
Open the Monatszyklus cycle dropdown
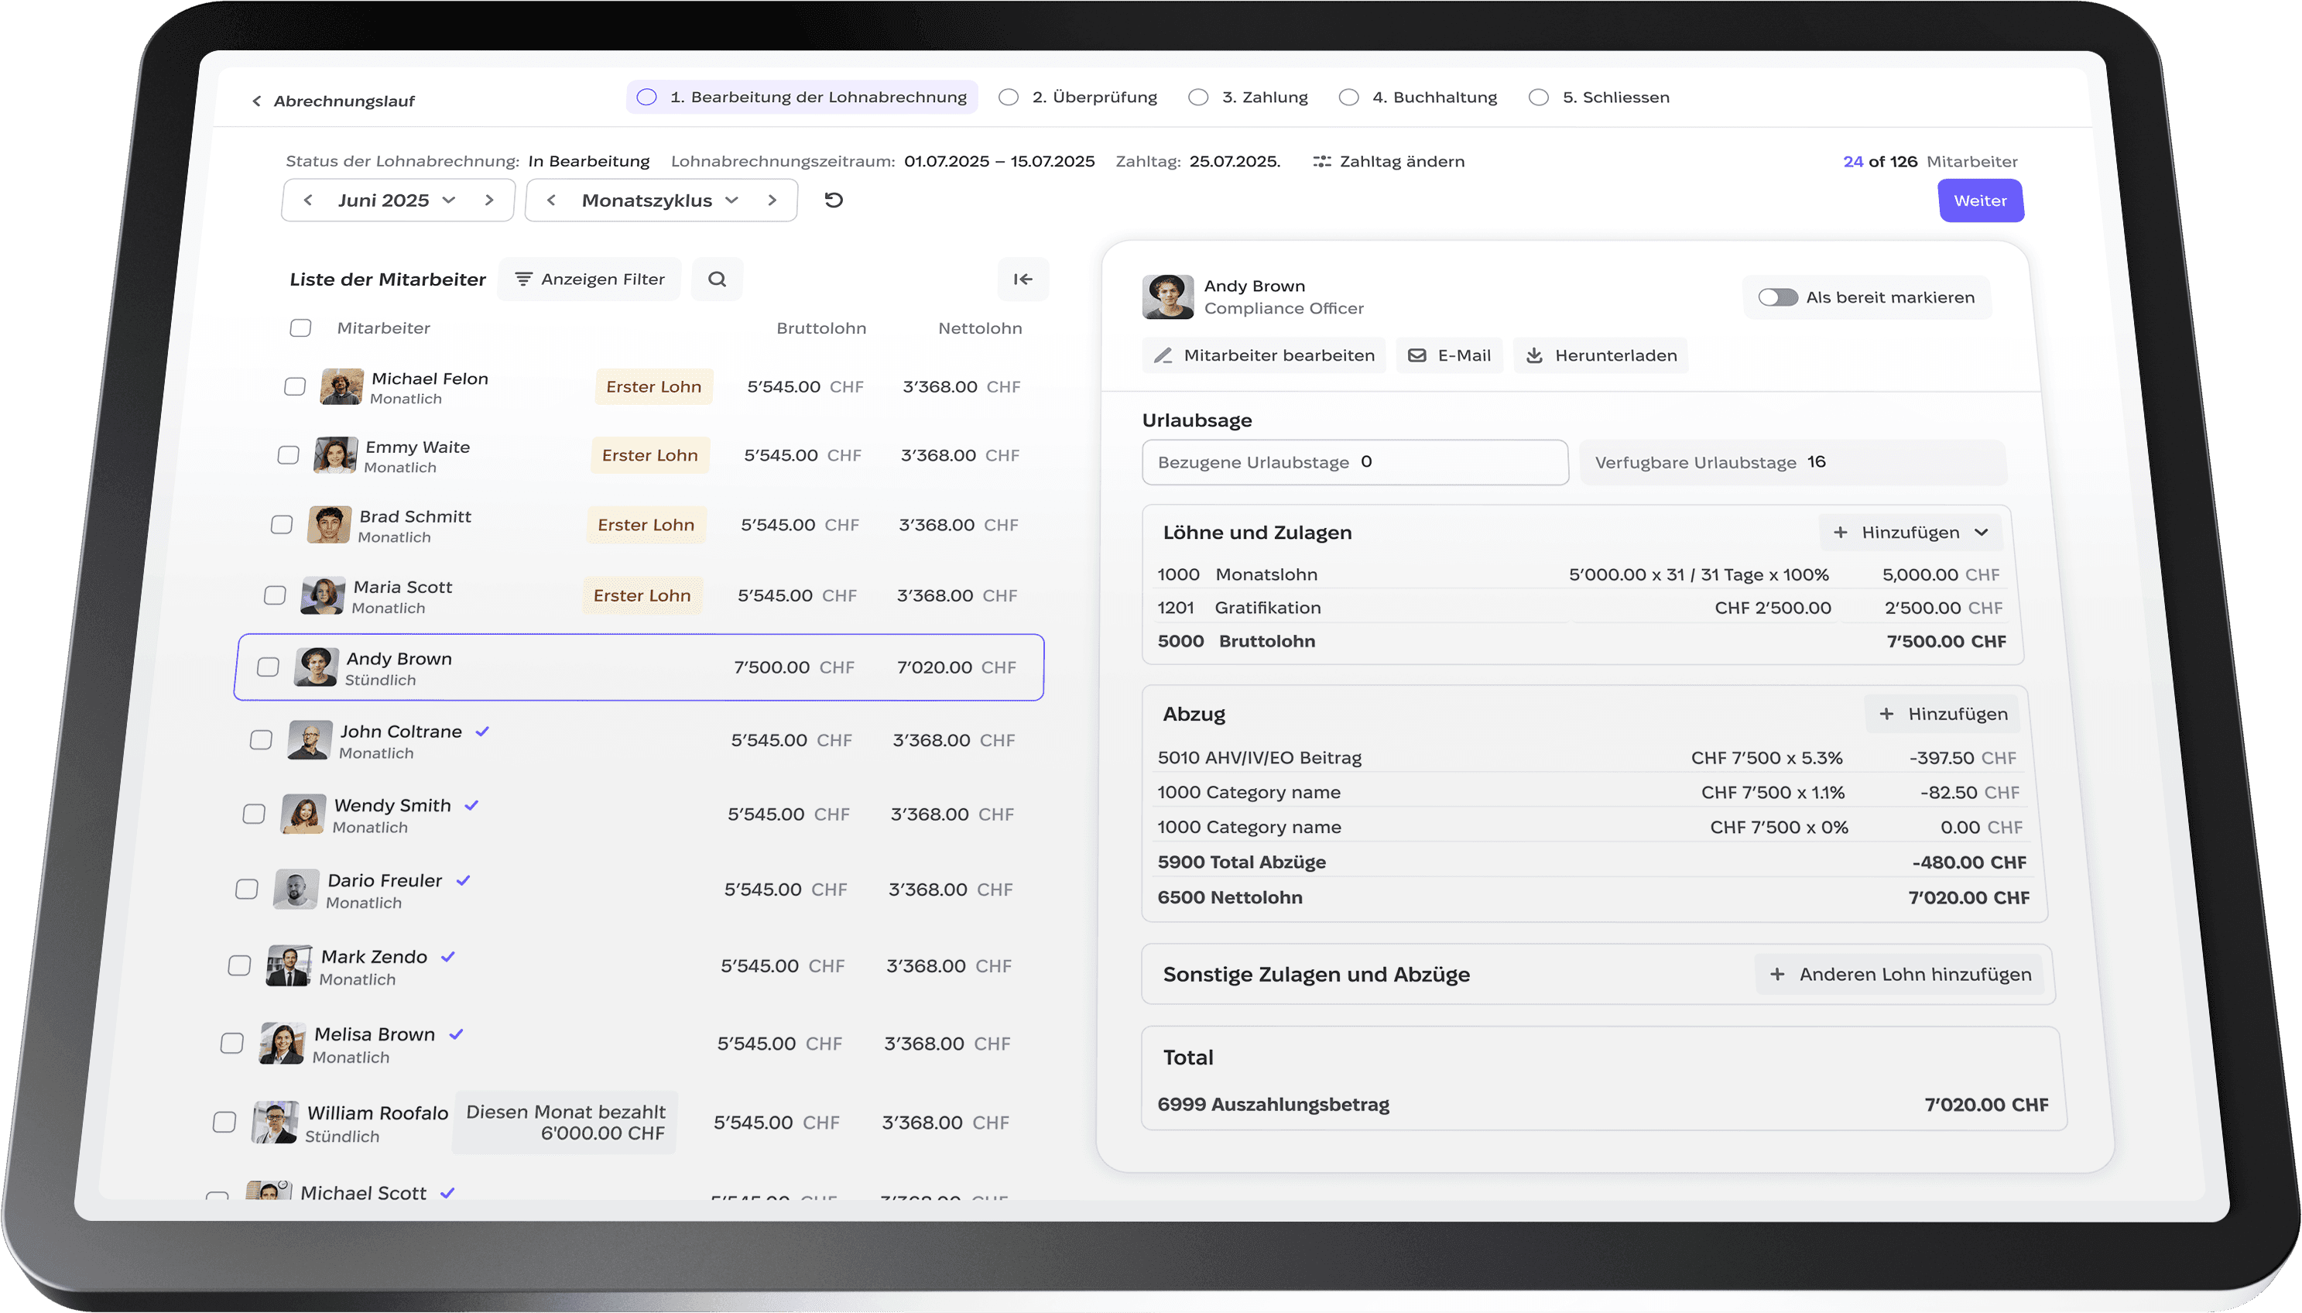coord(659,201)
